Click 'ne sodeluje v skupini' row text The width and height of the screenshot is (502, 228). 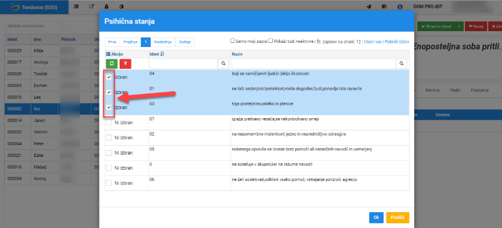point(272,164)
